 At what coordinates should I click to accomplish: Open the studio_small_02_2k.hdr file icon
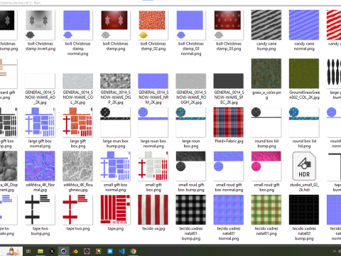(x=304, y=166)
